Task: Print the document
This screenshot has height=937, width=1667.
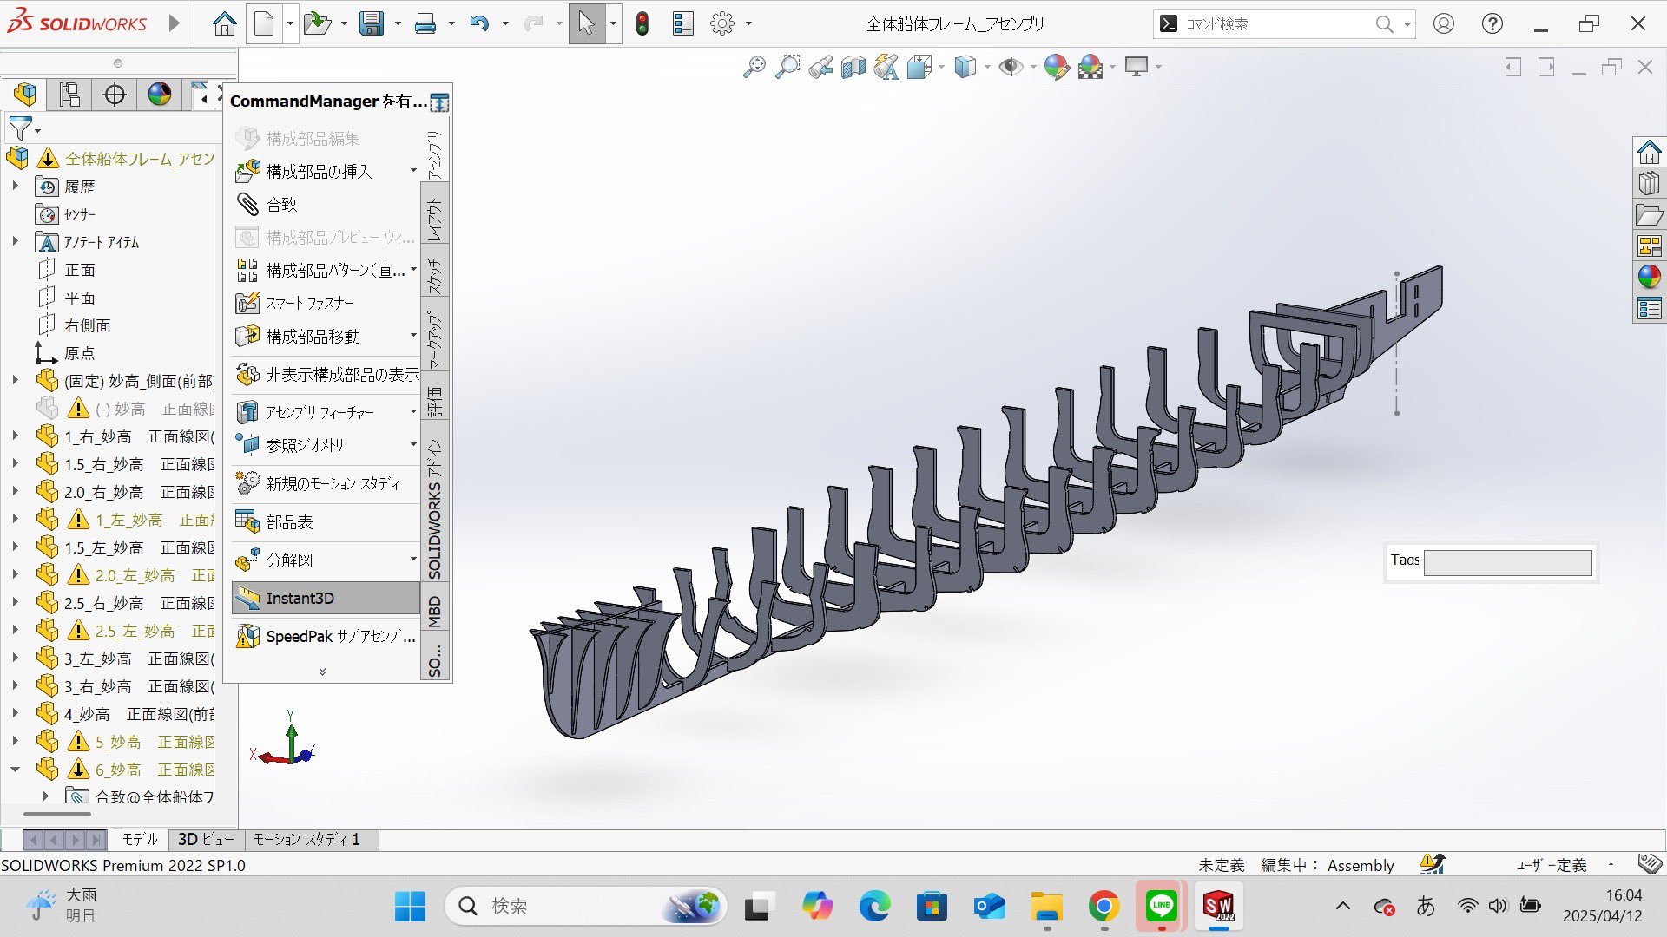Action: tap(425, 23)
